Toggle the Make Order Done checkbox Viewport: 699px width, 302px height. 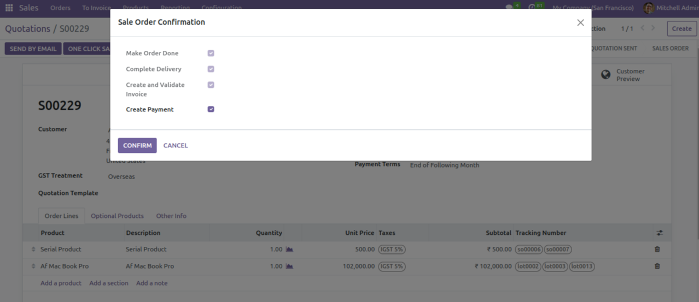pyautogui.click(x=211, y=54)
